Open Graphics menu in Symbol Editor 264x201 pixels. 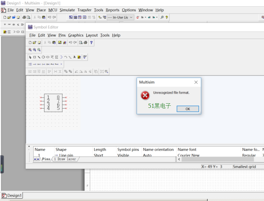76,35
